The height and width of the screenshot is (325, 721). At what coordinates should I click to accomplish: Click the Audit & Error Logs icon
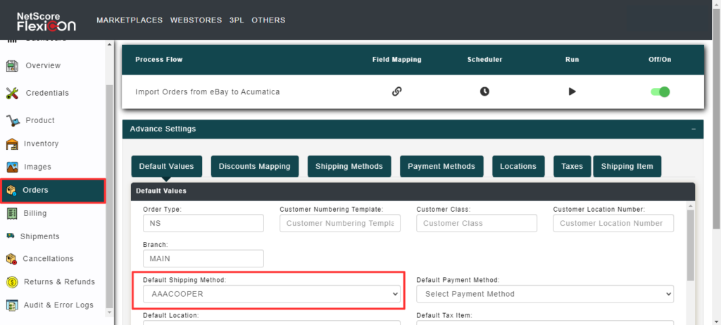[x=12, y=305]
